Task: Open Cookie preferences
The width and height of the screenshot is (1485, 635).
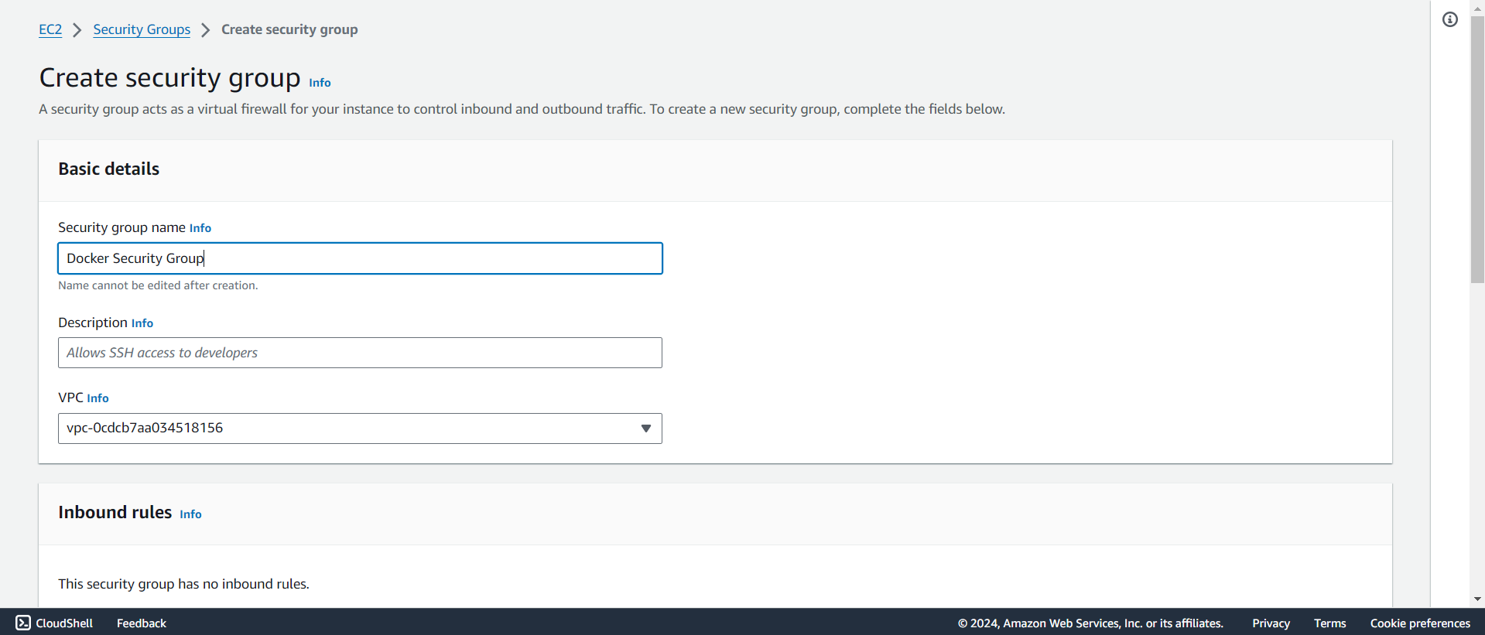Action: tap(1420, 623)
